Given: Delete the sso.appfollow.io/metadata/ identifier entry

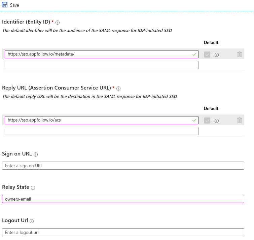Looking at the screenshot, I should [x=239, y=54].
